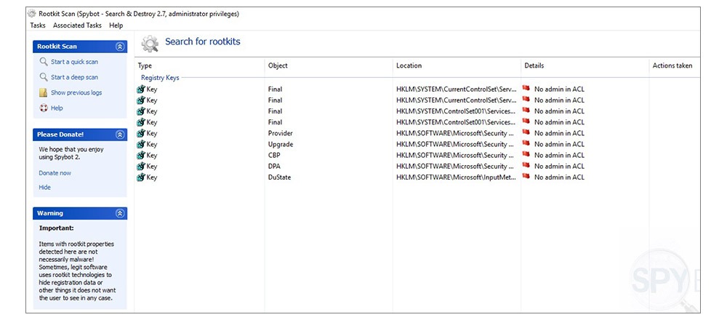The width and height of the screenshot is (727, 320).
Task: Click the Search for rootkits heading
Action: 203,41
